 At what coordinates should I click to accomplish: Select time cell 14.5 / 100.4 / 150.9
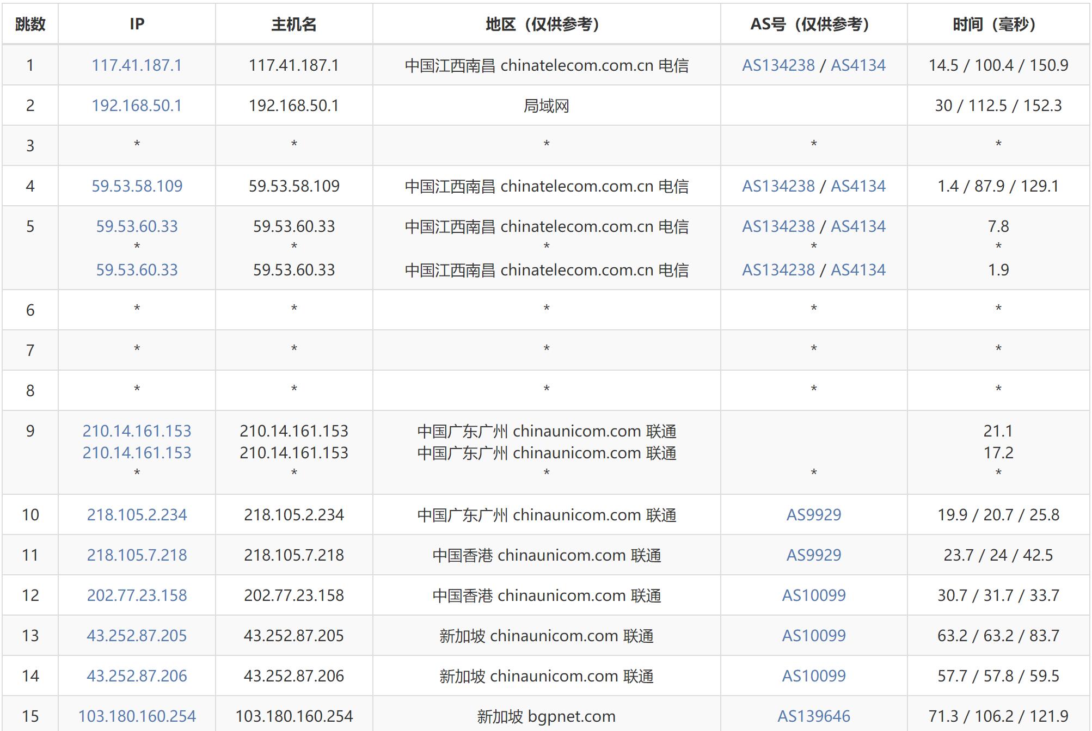coord(998,65)
